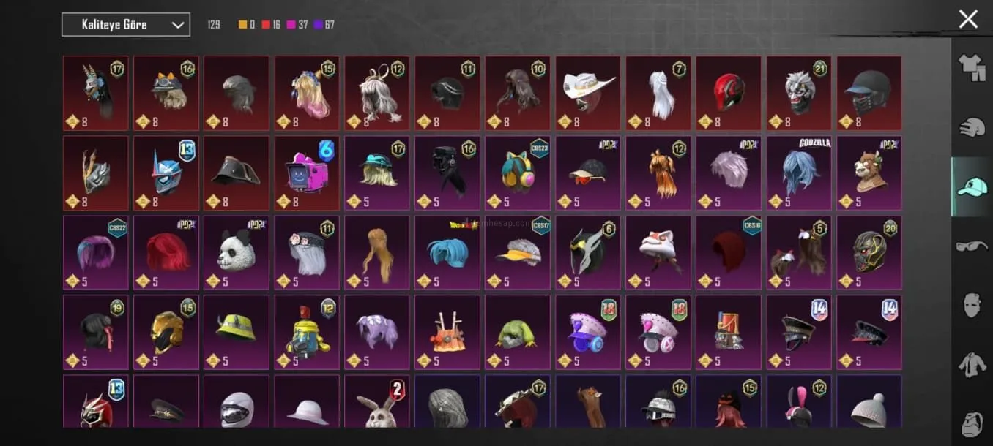Select the jacket category in sidebar
This screenshot has height=446, width=993.
coord(972,364)
